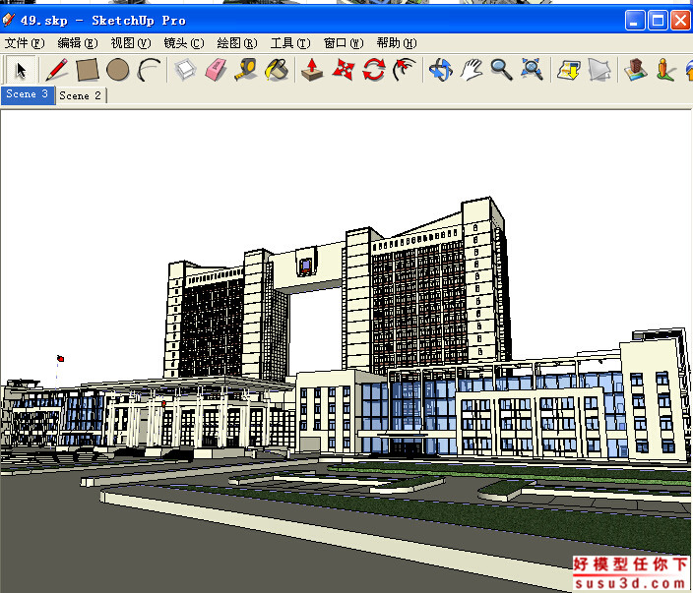Switch to the Scene 2 tab
693x593 pixels.
click(81, 95)
